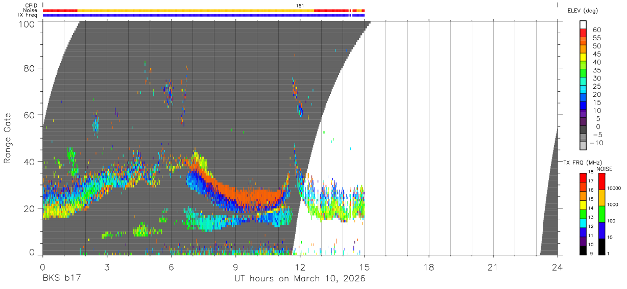
Task: Click the green segment of NOISE color bar
Action: tap(601, 214)
